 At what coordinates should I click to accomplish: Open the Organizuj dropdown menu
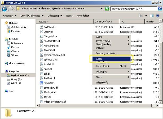tap(10, 16)
